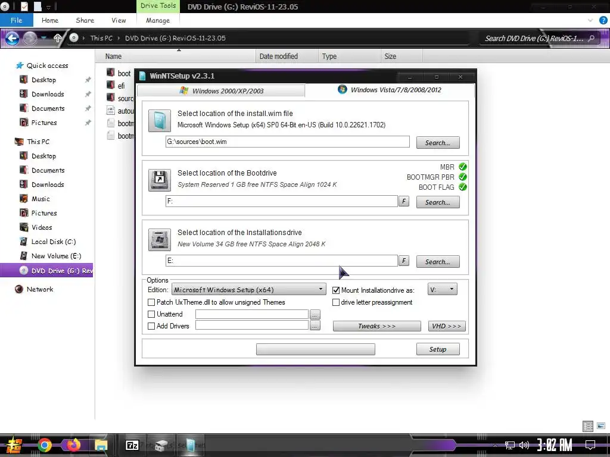
Task: Open the notification center icon
Action: point(590,445)
